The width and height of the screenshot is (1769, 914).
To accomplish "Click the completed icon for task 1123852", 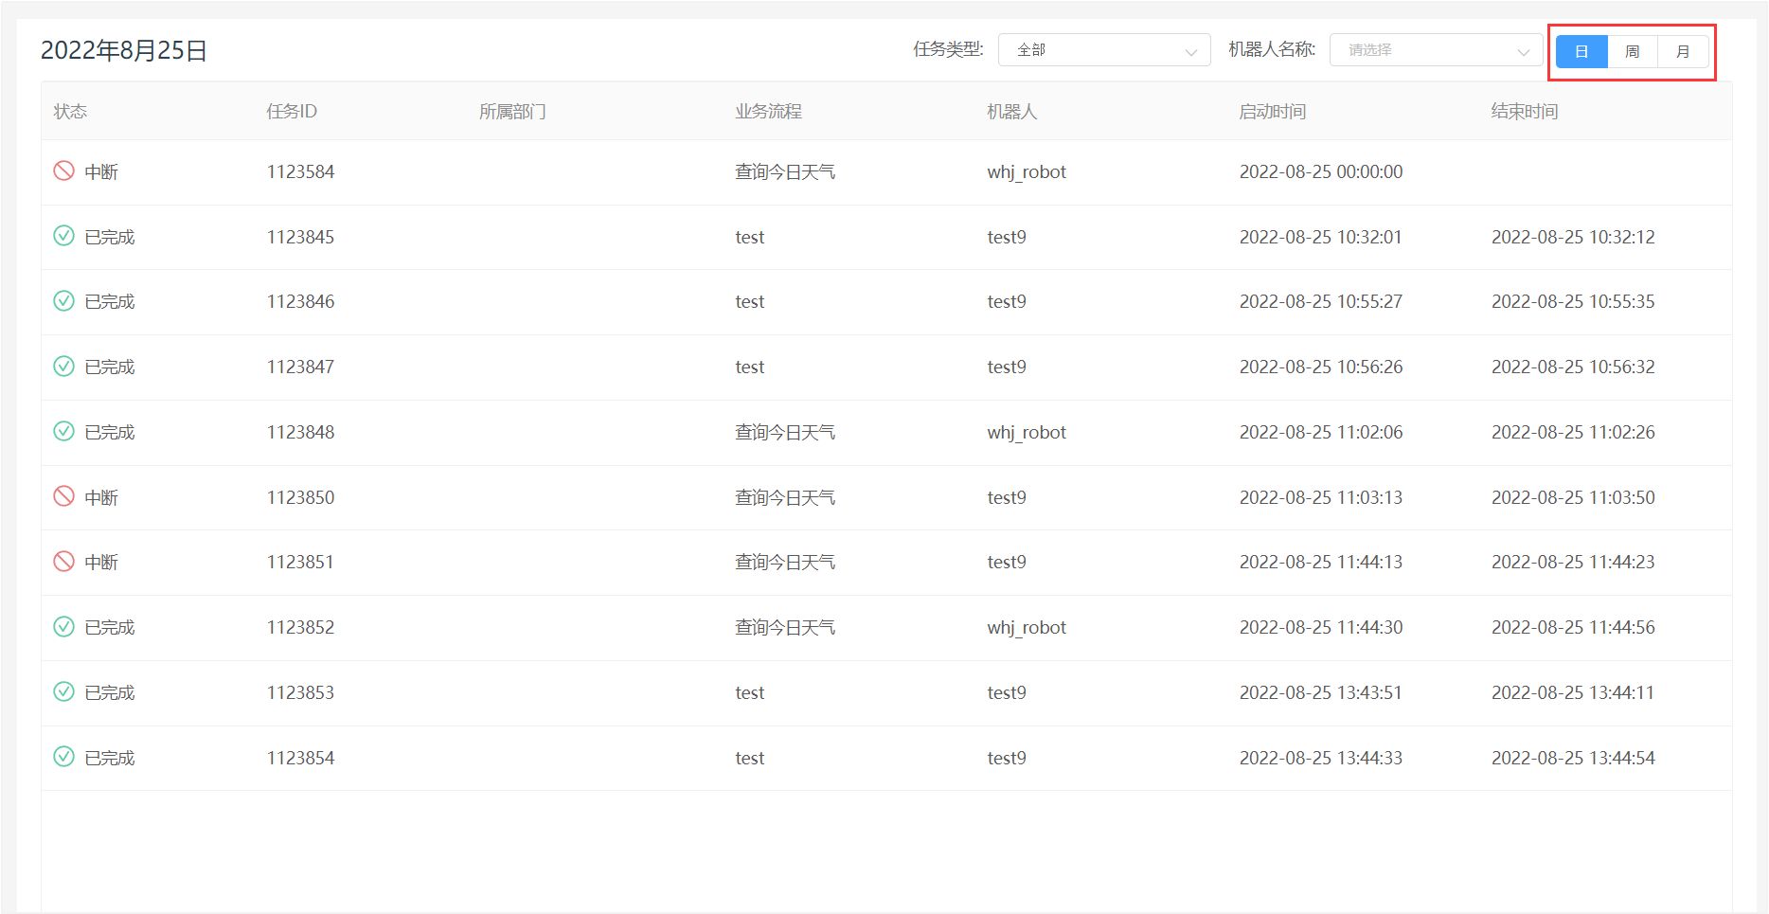I will tap(63, 626).
